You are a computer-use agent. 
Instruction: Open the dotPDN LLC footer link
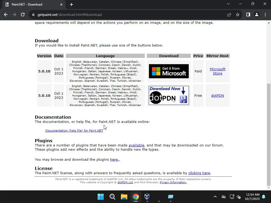(x=125, y=182)
